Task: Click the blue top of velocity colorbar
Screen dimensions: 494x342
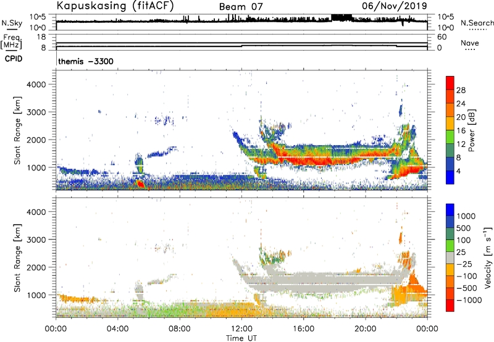Action: pyautogui.click(x=450, y=210)
